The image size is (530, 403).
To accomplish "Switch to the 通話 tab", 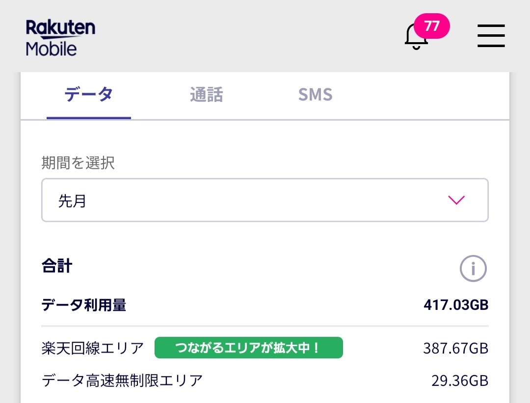I will tap(206, 94).
